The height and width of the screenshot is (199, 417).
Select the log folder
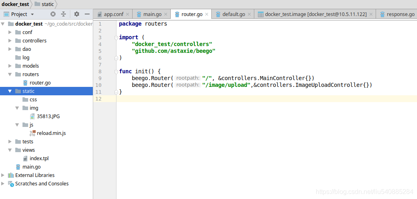click(x=26, y=58)
